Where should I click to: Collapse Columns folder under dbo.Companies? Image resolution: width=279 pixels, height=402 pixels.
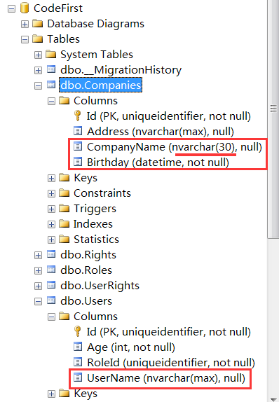click(x=51, y=102)
